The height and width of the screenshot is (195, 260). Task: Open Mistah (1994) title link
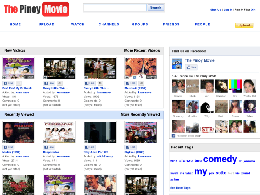click(x=11, y=152)
